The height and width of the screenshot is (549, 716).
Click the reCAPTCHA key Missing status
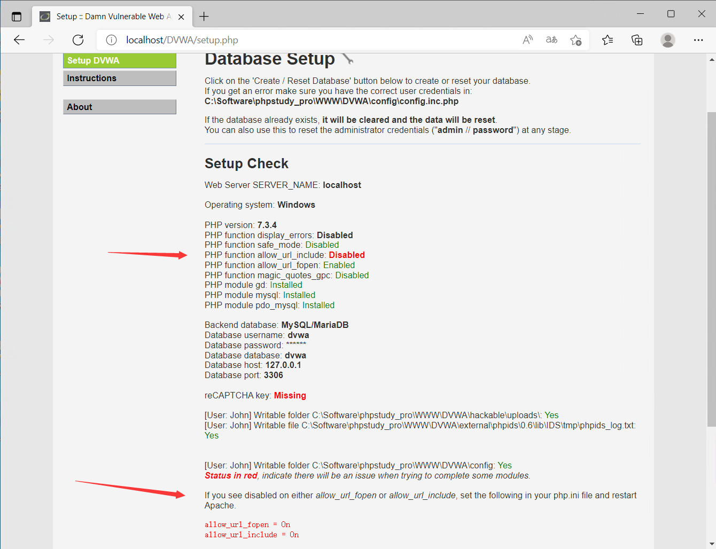pyautogui.click(x=290, y=396)
